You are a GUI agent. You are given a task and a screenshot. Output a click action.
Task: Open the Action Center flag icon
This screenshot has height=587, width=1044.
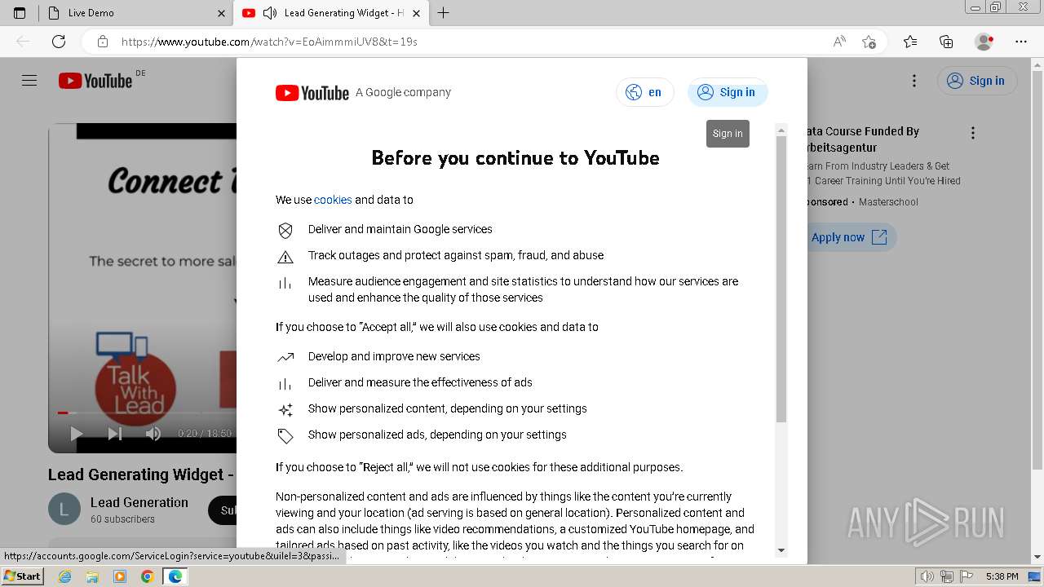[x=967, y=576]
